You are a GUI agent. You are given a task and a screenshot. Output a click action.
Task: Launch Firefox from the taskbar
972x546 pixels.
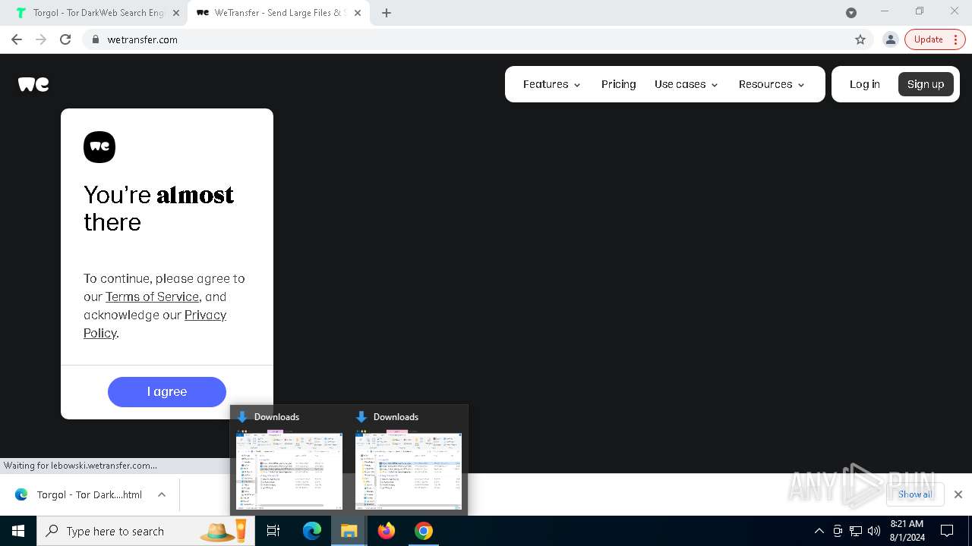pyautogui.click(x=387, y=531)
